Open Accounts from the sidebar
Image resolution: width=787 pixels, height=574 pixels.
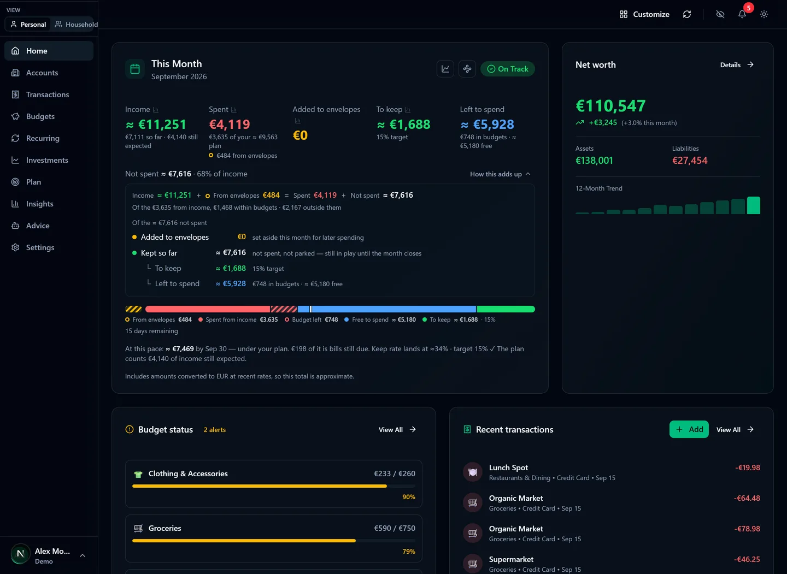click(x=49, y=73)
